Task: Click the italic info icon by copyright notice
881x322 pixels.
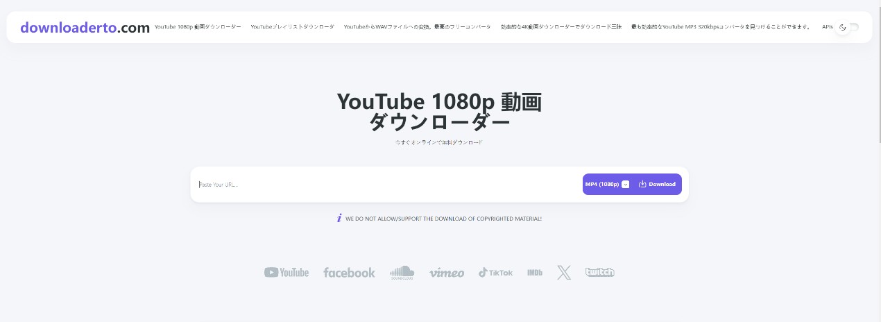Action: coord(339,219)
